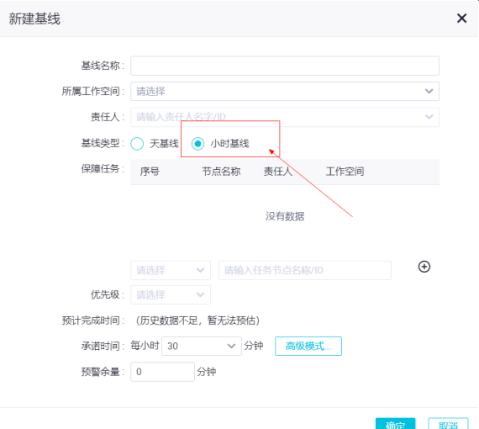Click the plus icon to add task node
The height and width of the screenshot is (429, 479).
tap(424, 267)
